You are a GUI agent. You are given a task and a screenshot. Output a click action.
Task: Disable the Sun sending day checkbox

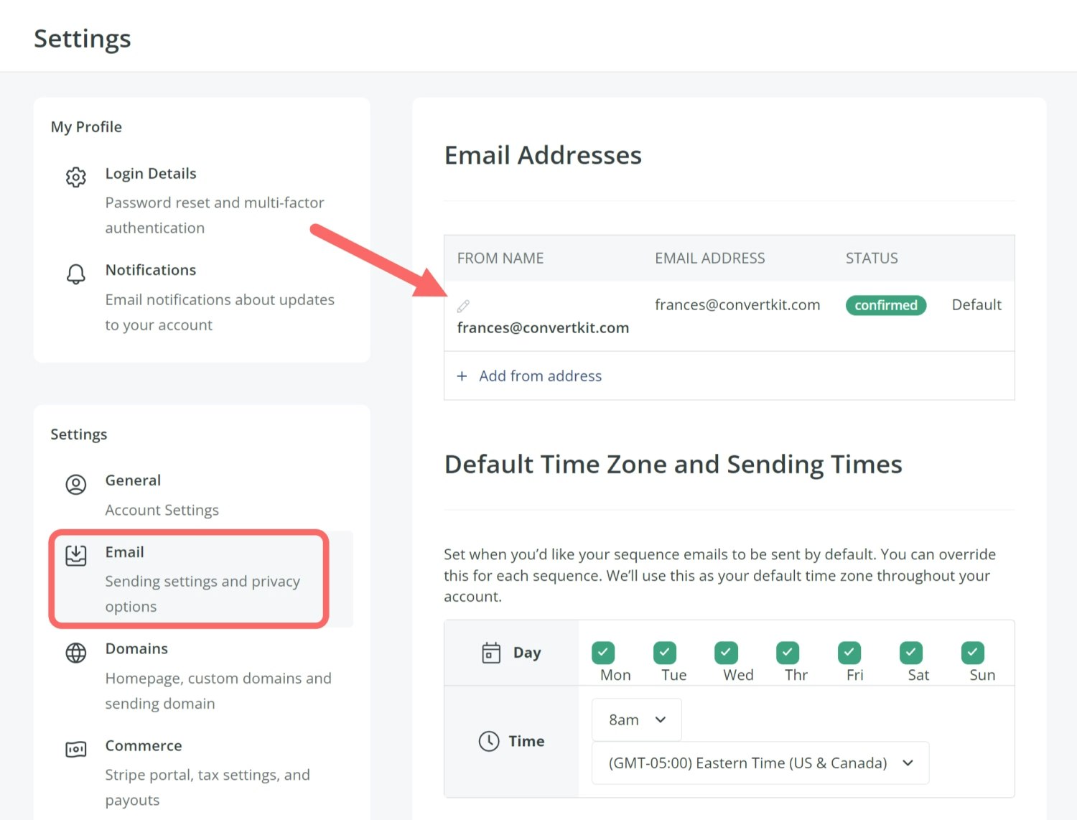click(x=972, y=652)
